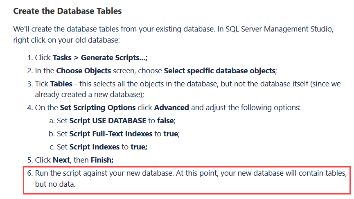This screenshot has height=199, width=354.
Task: Click the bold 'Tasks > Generate Scripts...;' text
Action: 100,58
